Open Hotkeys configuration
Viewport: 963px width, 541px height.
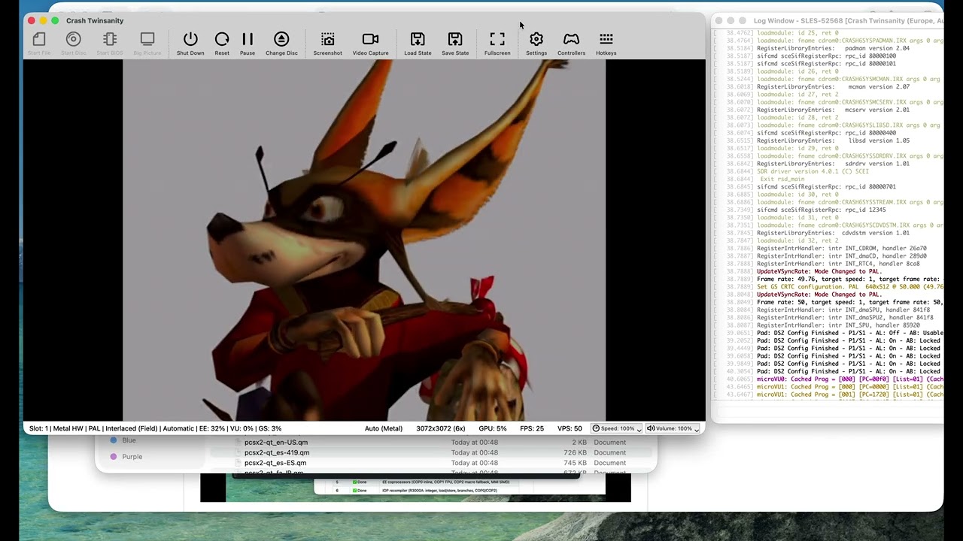[606, 44]
